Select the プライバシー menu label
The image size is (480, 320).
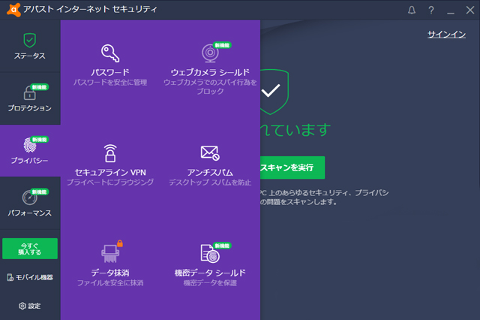[x=30, y=160]
